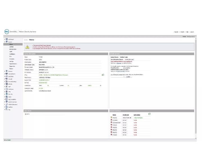
Task: Open the Administration page under System
Action: tap(13, 49)
